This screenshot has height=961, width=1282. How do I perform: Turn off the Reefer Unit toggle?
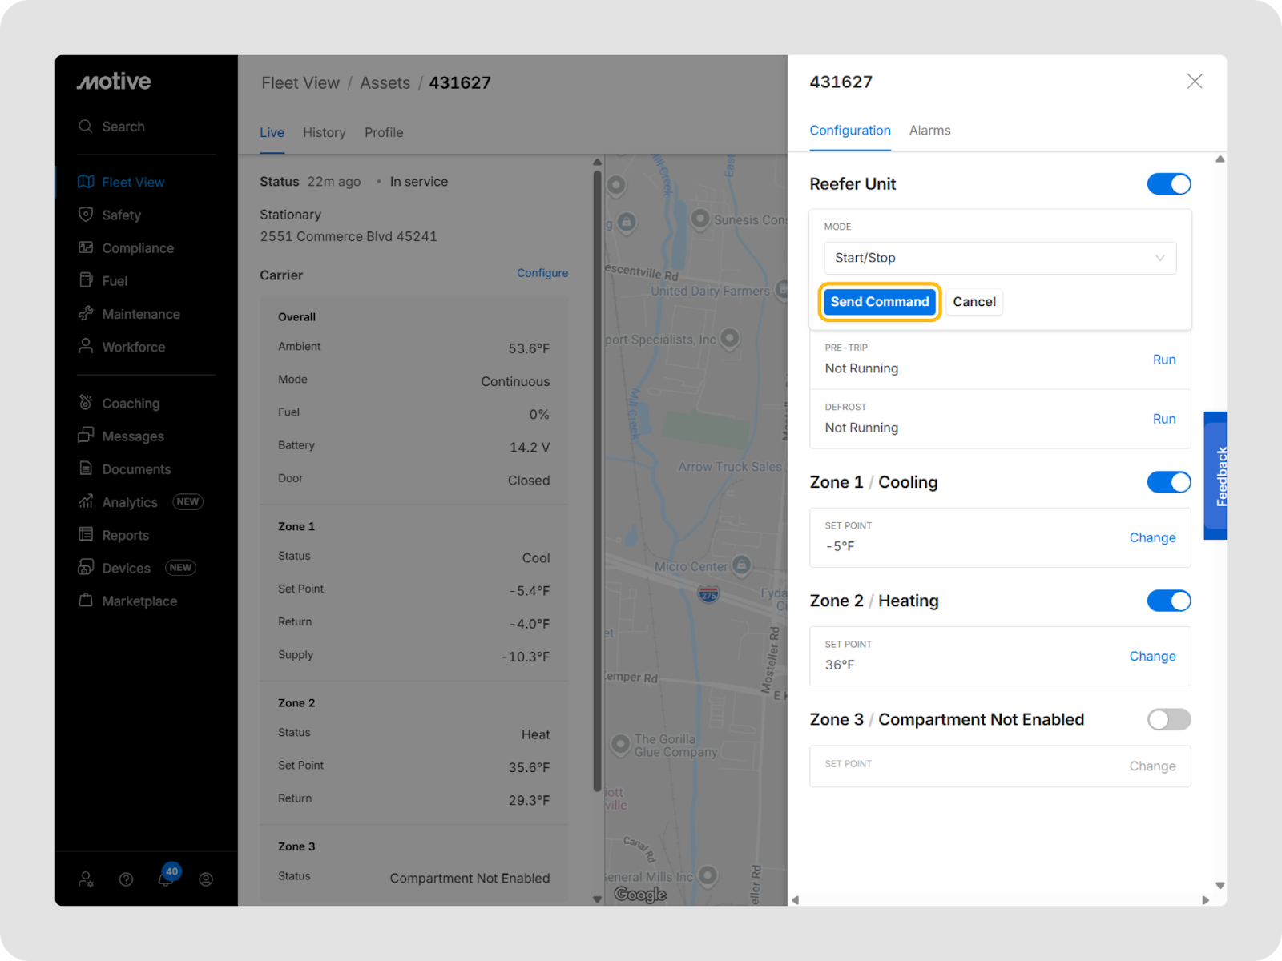pos(1168,184)
